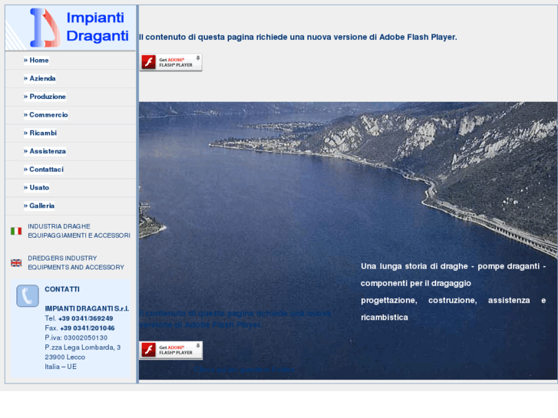This screenshot has height=418, width=558.
Task: Select the Italian flag icon
Action: (16, 231)
